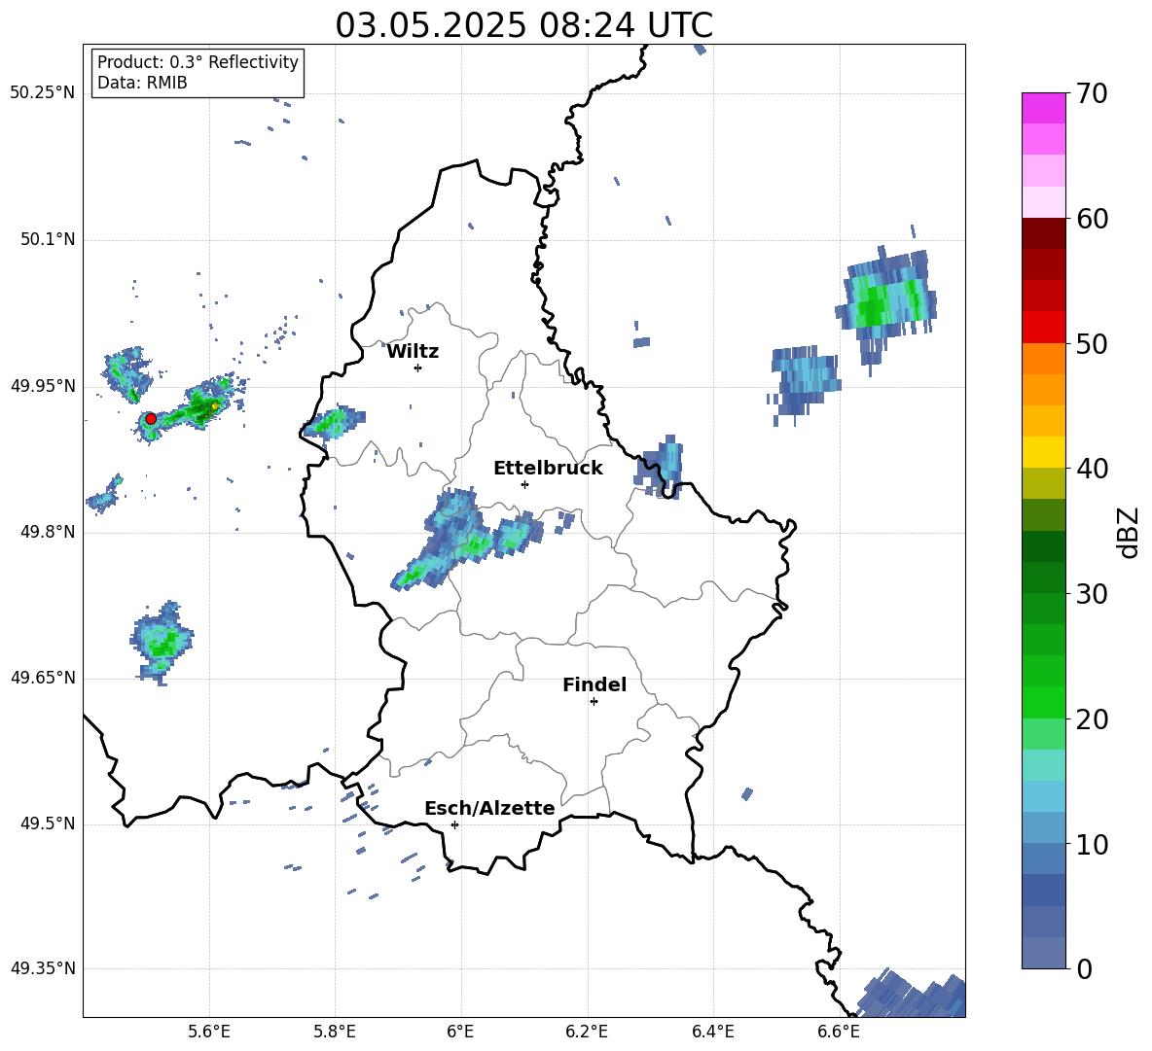Click the orange colorbar swatch below 50

(x=1043, y=359)
